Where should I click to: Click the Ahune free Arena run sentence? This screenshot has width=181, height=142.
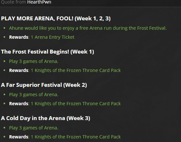88,28
